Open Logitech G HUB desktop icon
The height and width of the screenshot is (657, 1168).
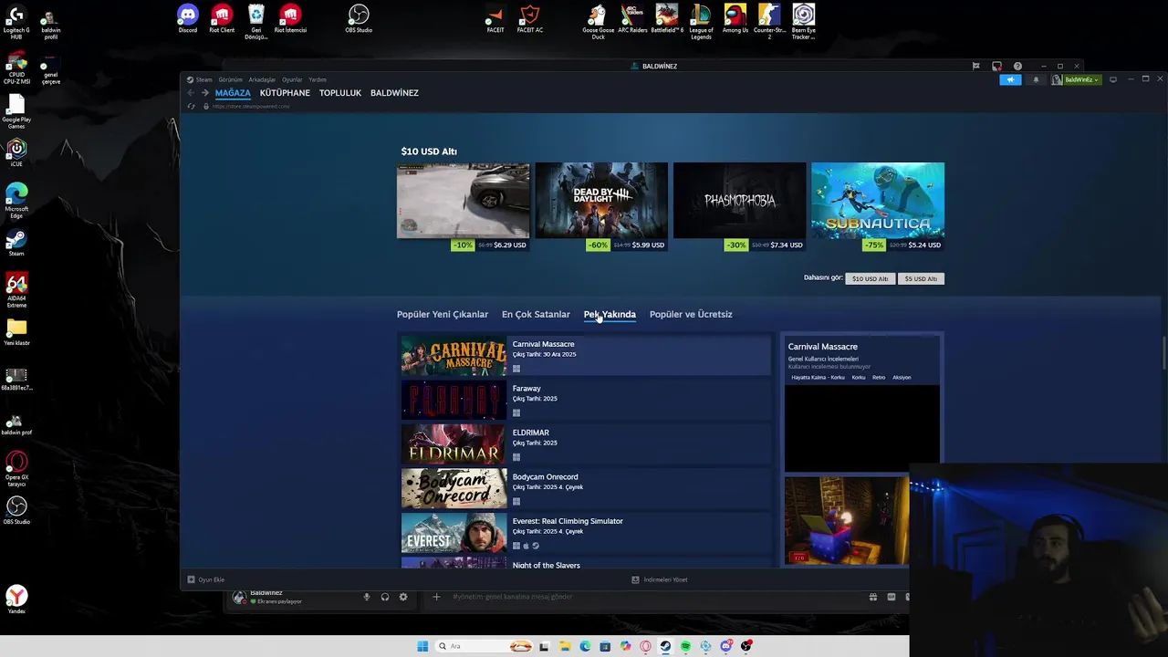click(x=16, y=23)
